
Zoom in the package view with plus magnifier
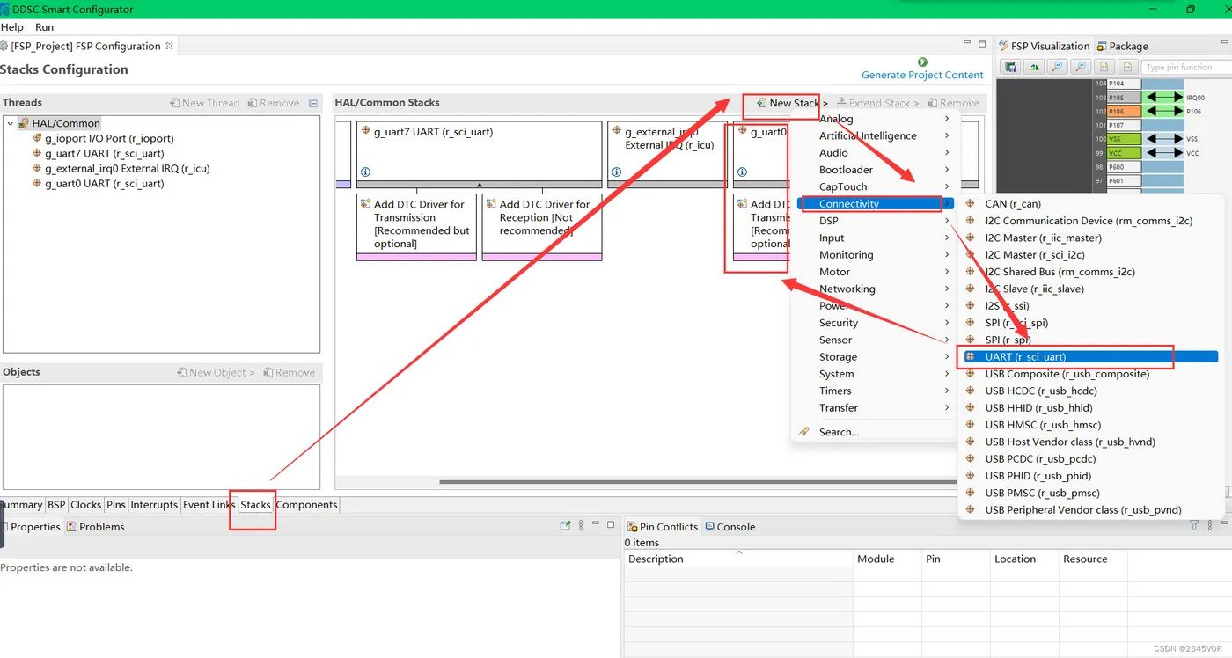pos(1081,67)
